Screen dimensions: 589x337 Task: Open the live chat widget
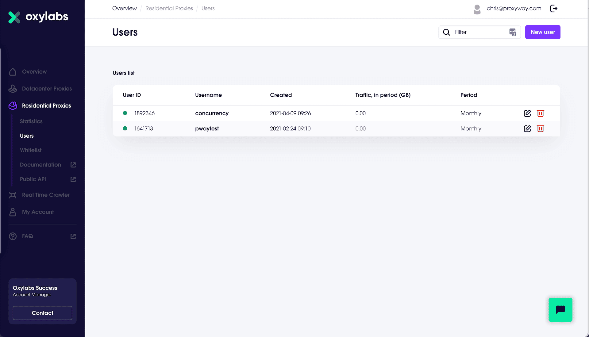[x=560, y=310]
